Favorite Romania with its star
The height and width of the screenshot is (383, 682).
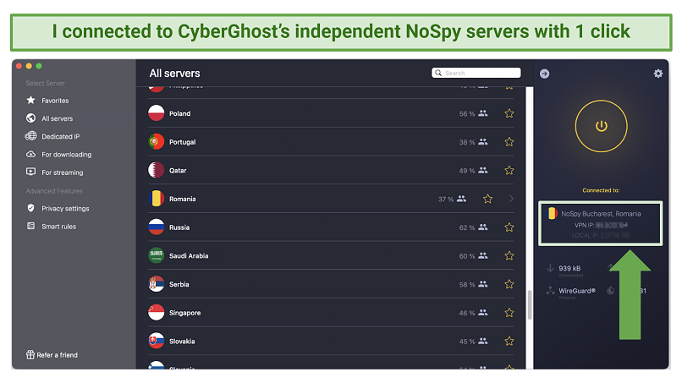point(487,199)
